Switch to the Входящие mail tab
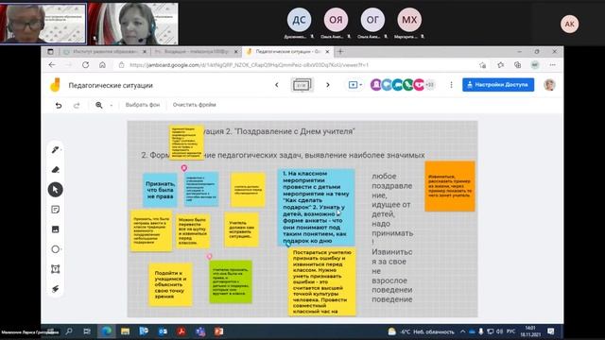 pyautogui.click(x=196, y=51)
